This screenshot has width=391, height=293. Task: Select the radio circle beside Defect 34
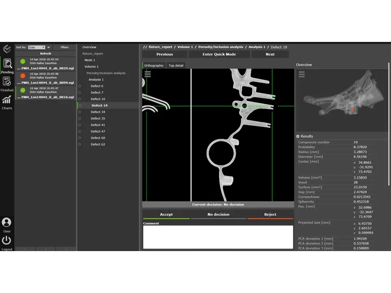tap(80, 112)
